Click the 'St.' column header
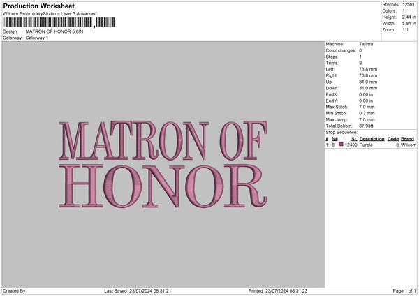This screenshot has width=419, height=296. click(x=354, y=139)
